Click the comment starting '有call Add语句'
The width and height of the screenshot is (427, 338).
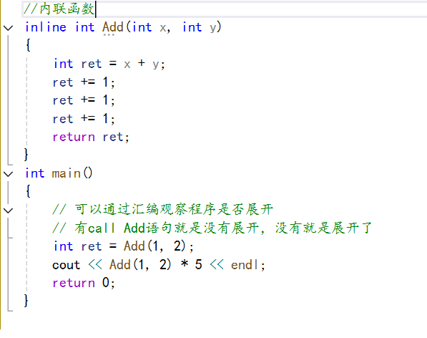222,228
